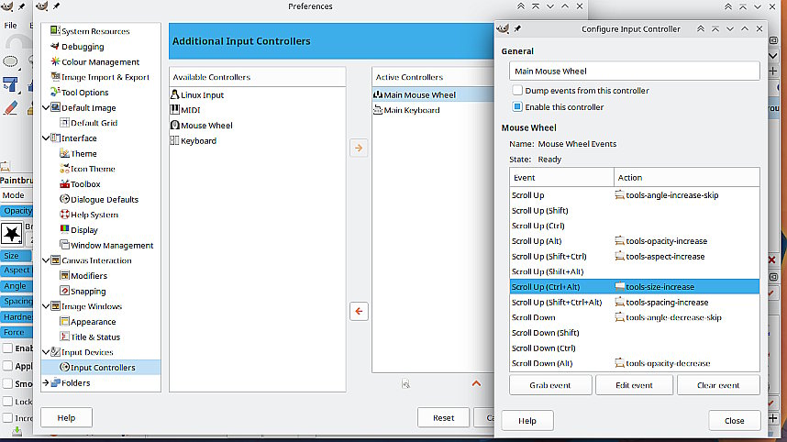Toggle Dump events from this controller
This screenshot has width=787, height=442.
pos(517,90)
